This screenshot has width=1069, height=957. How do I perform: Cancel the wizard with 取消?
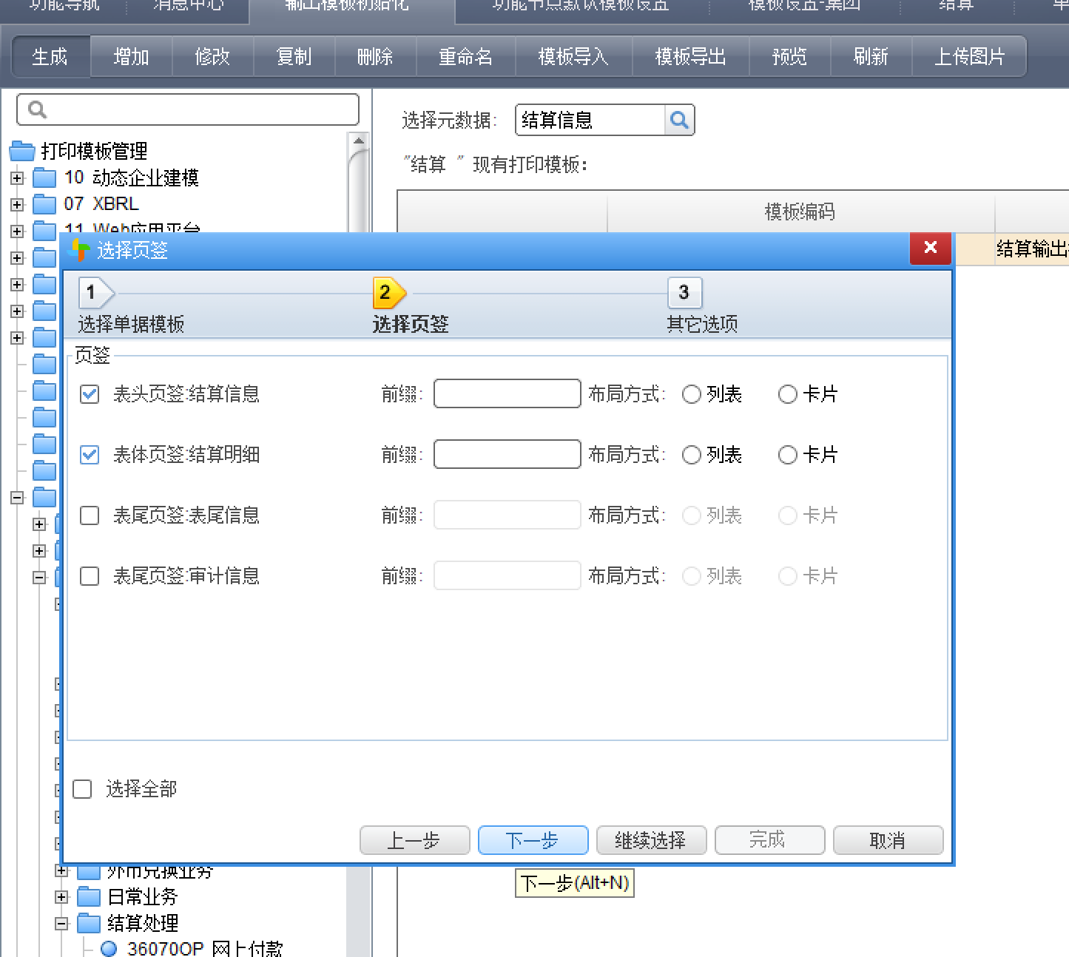coord(888,840)
